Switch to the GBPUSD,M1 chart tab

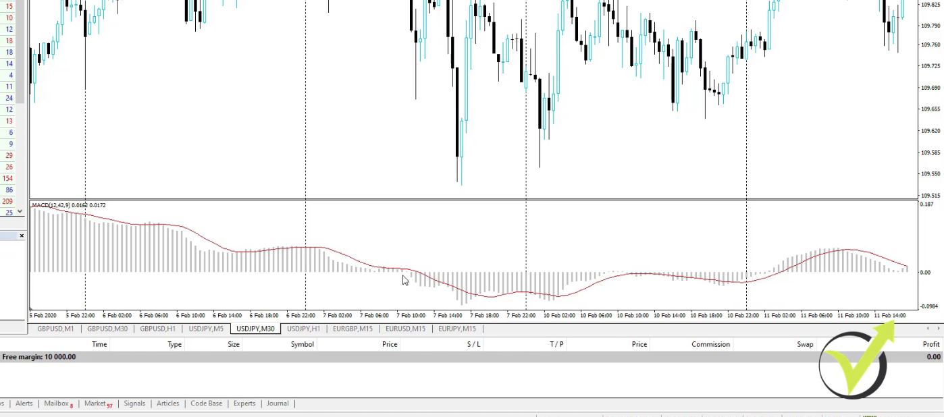coord(55,329)
